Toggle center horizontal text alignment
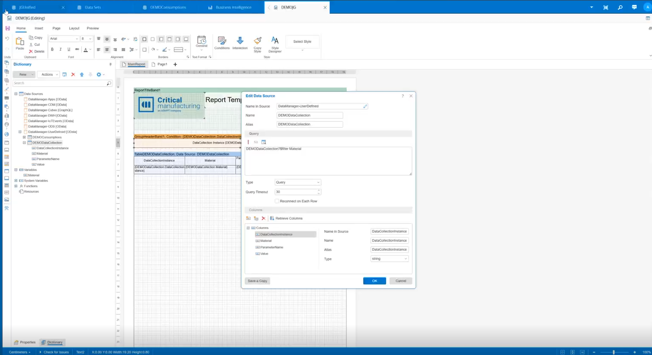 tap(107, 50)
